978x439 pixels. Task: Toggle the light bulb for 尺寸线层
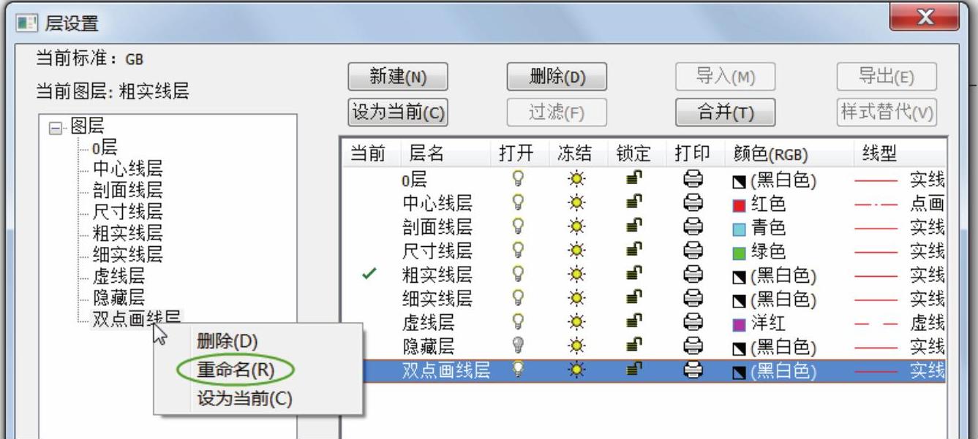[x=519, y=251]
